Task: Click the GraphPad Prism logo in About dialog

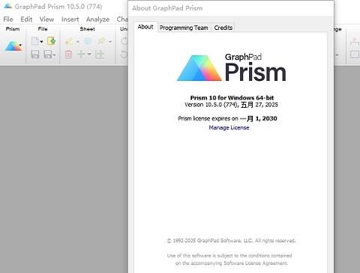Action: [232, 67]
